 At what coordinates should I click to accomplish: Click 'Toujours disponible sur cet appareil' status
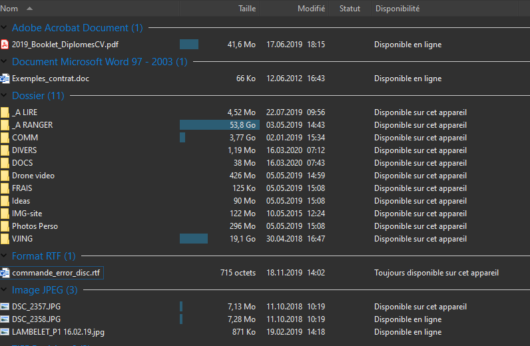[436, 273]
